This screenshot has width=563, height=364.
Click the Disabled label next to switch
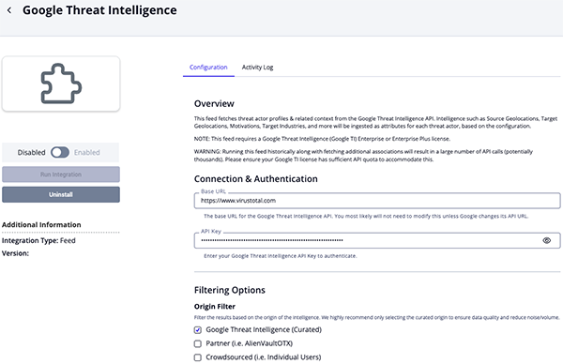[32, 153]
